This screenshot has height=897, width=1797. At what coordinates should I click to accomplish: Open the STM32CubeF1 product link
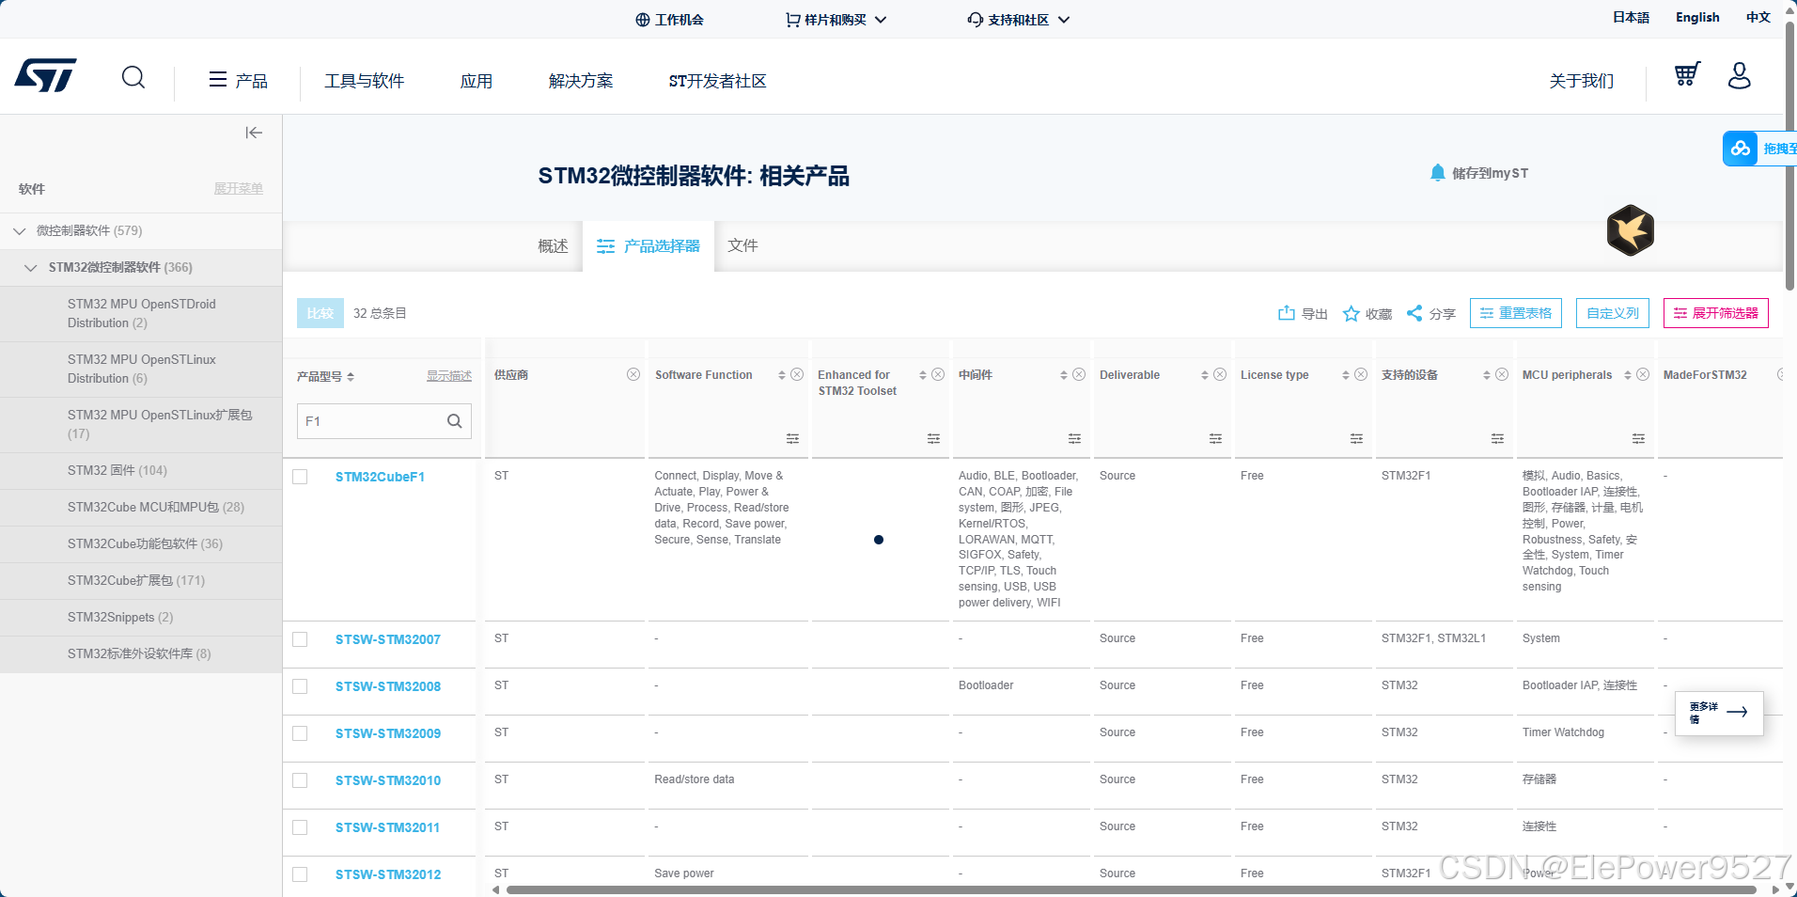pyautogui.click(x=380, y=477)
